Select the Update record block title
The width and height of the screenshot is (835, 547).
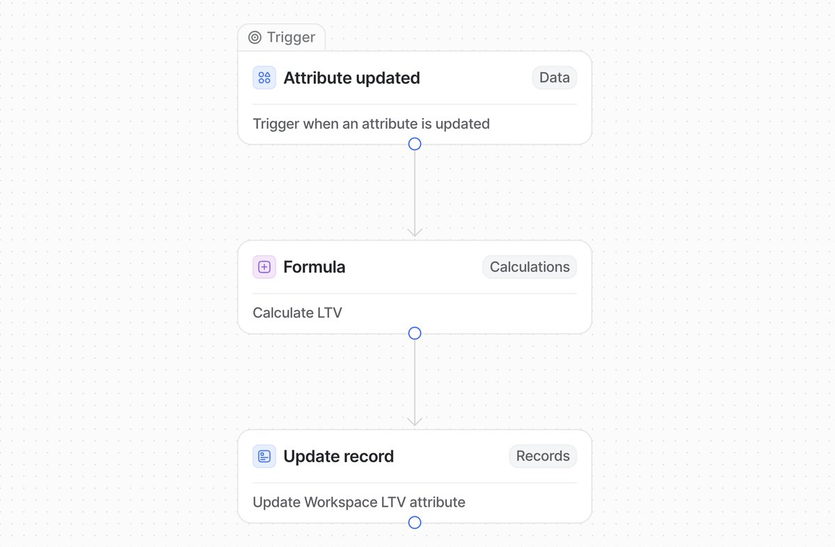pyautogui.click(x=338, y=457)
